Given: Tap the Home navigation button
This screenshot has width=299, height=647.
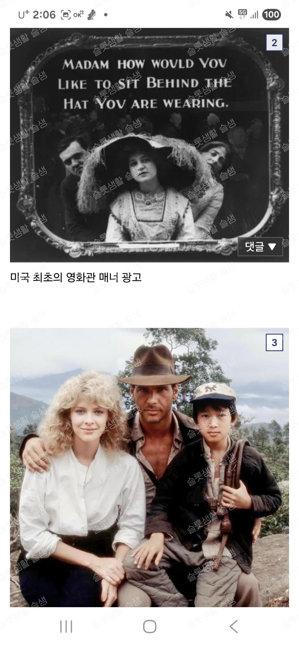Looking at the screenshot, I should click(x=149, y=627).
